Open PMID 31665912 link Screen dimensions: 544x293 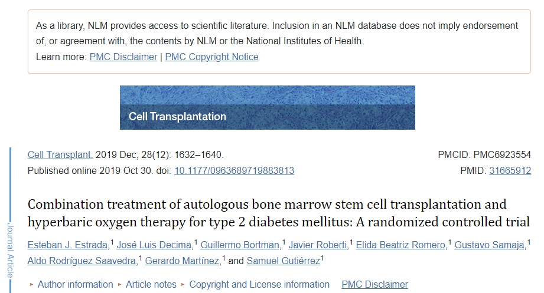[x=510, y=171]
